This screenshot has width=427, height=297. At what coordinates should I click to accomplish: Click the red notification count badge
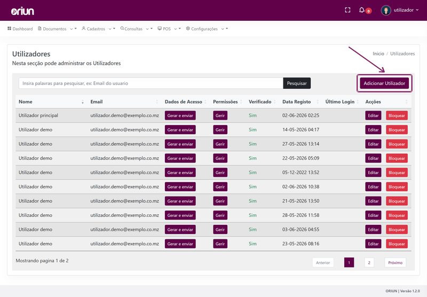coord(368,11)
